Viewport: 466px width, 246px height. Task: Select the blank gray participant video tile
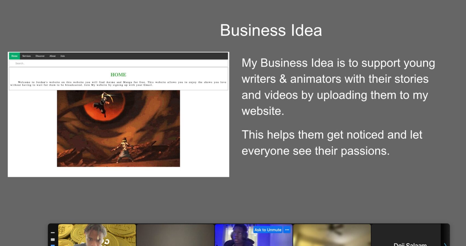point(175,235)
